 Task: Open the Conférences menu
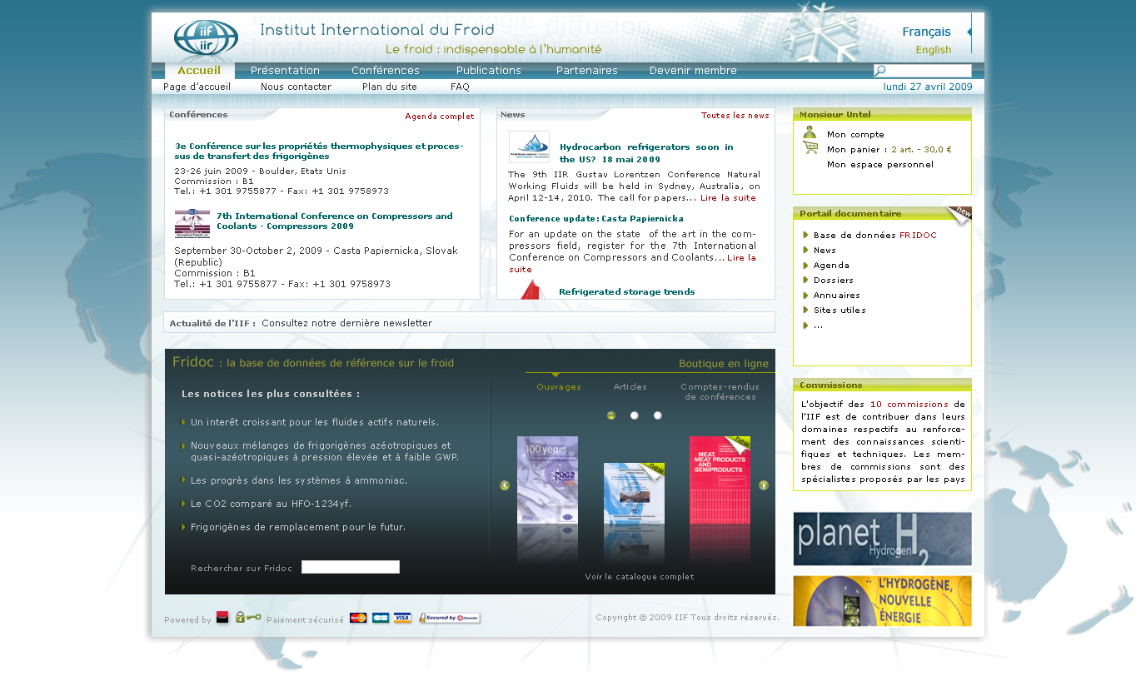[386, 71]
